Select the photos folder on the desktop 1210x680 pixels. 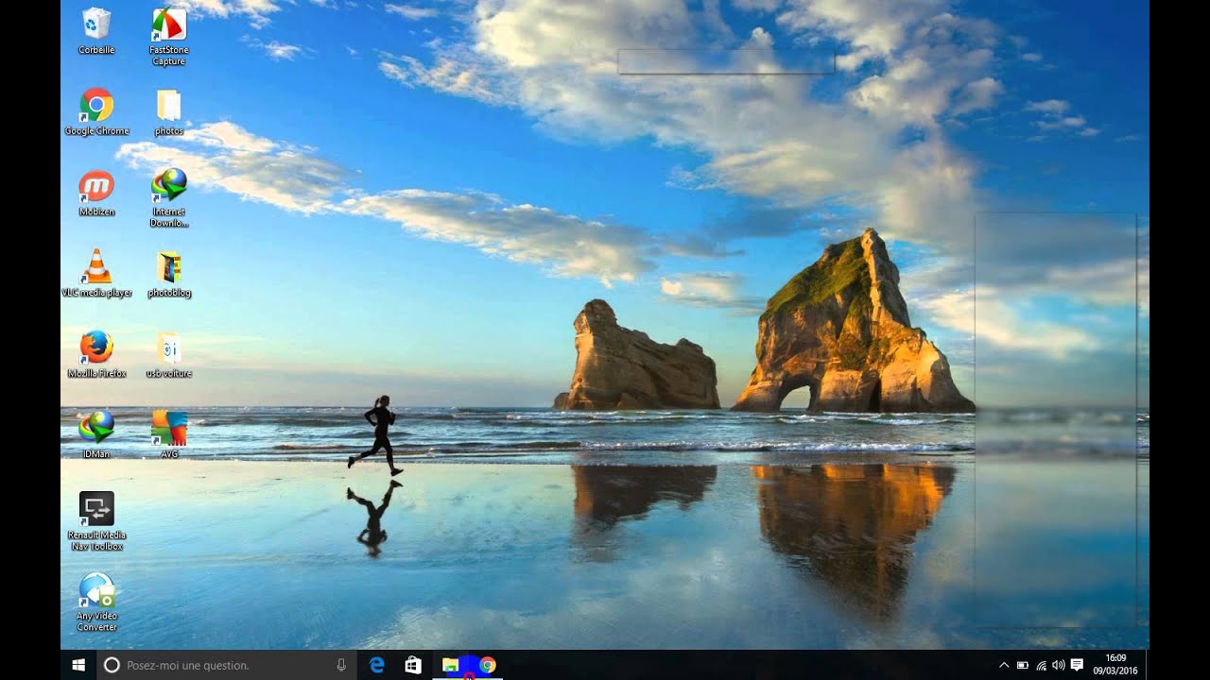(168, 111)
